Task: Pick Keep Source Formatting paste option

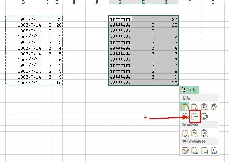Action: click(214, 107)
